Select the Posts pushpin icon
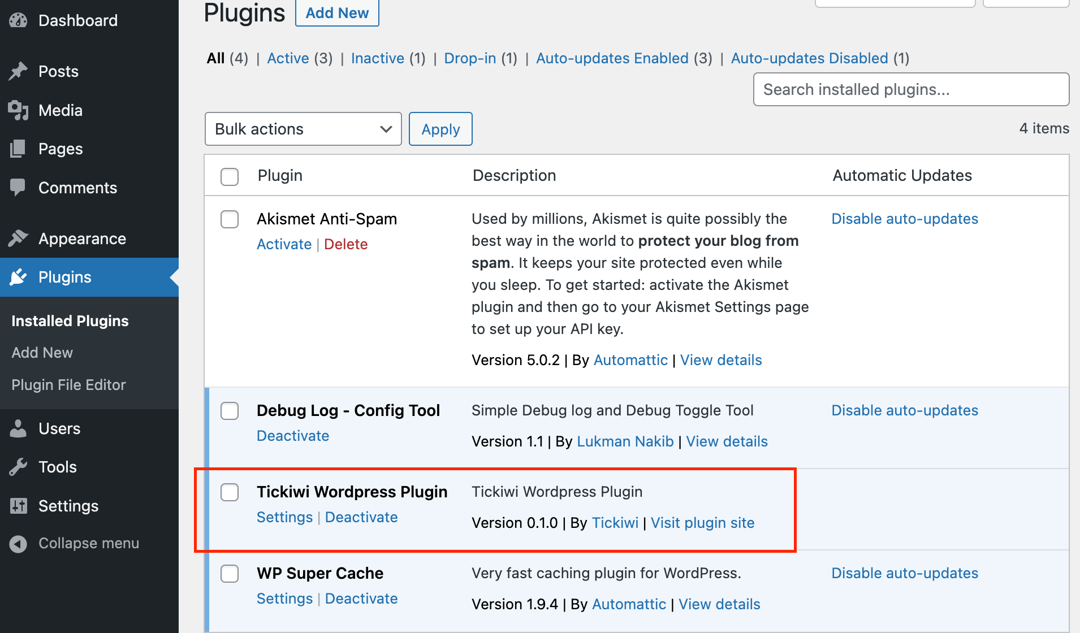This screenshot has width=1080, height=633. click(x=18, y=71)
